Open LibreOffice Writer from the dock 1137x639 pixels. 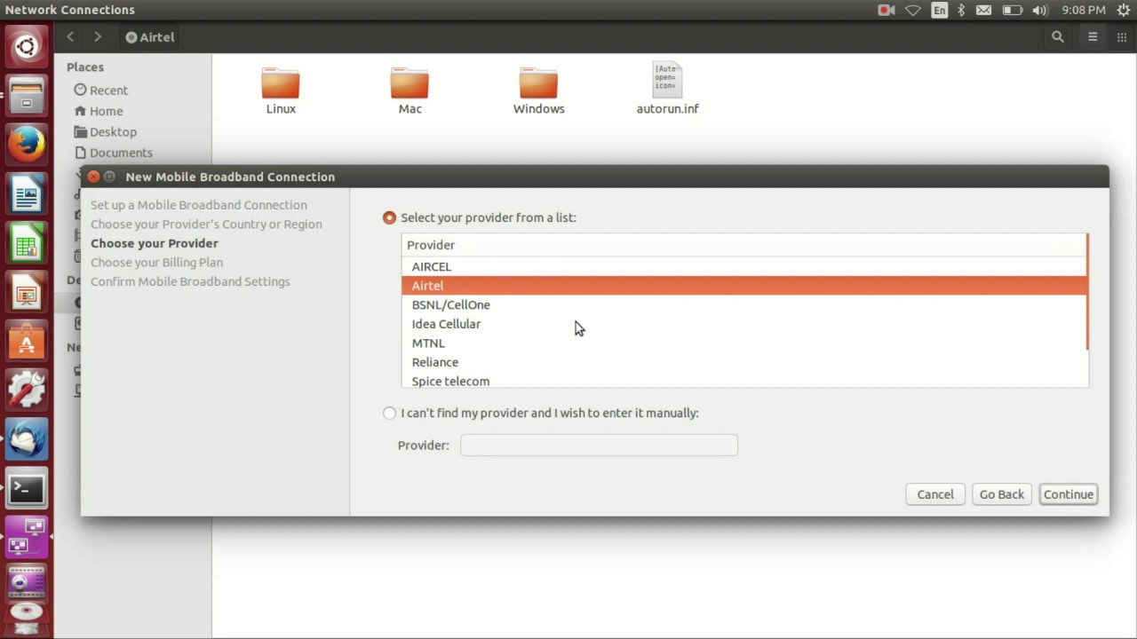[x=27, y=193]
